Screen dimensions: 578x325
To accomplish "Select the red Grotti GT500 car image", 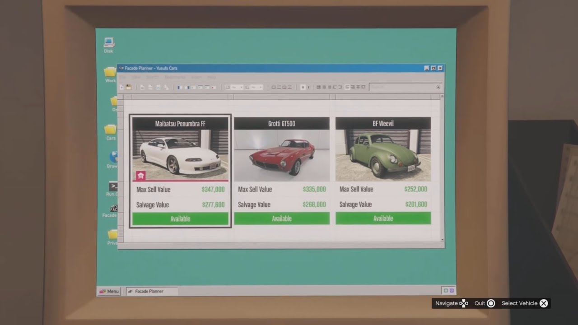I will [x=282, y=155].
